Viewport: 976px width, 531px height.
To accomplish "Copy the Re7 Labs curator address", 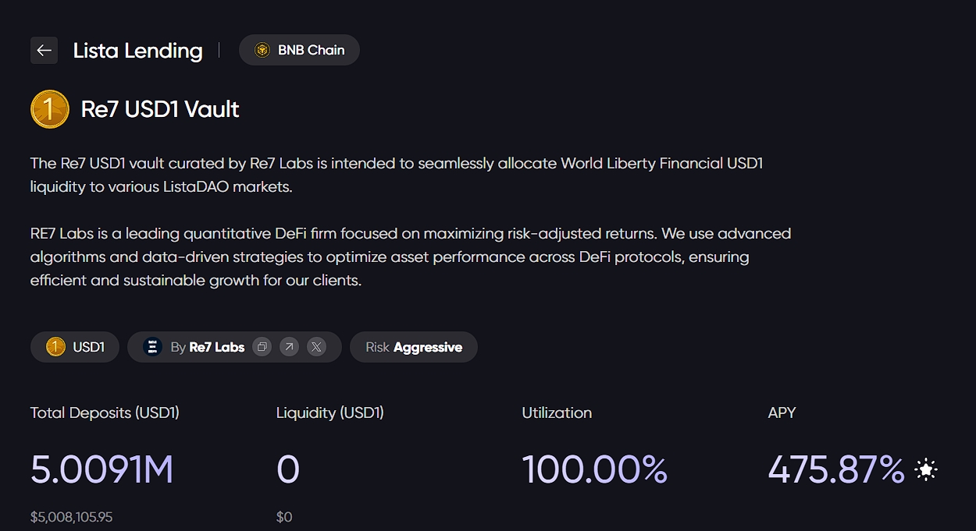I will click(262, 347).
